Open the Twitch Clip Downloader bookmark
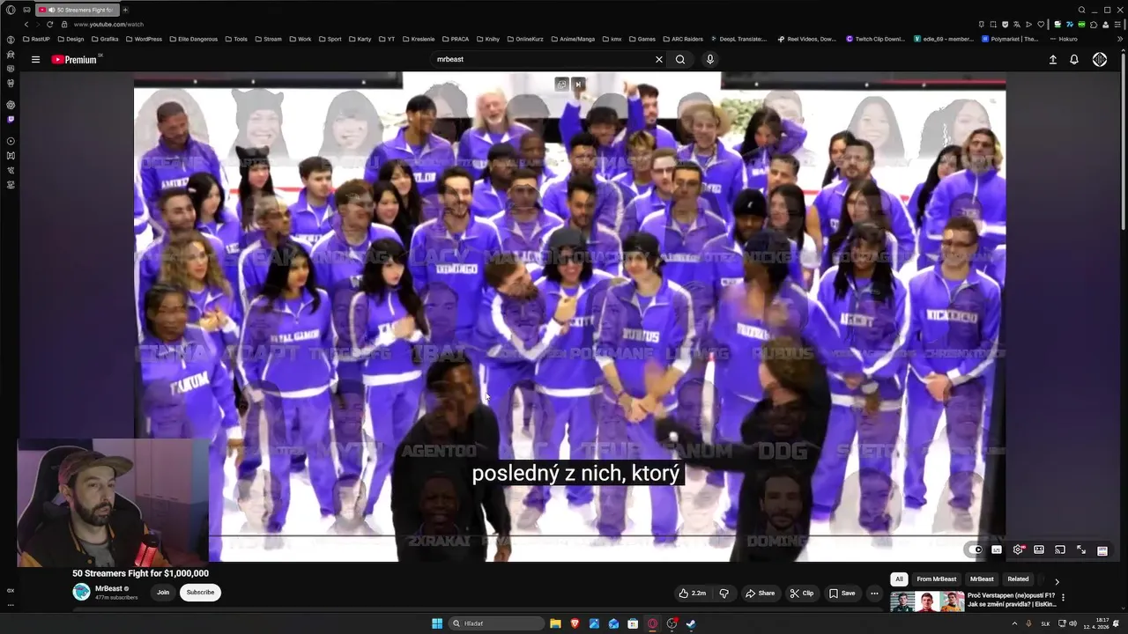The height and width of the screenshot is (634, 1128). click(x=876, y=39)
